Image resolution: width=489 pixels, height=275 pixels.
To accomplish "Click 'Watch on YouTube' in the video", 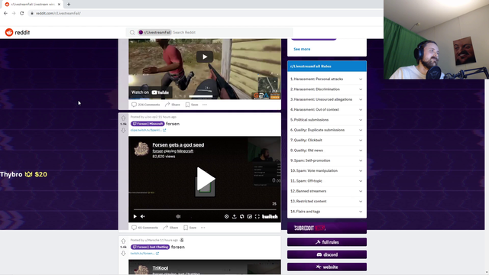I will click(x=151, y=92).
